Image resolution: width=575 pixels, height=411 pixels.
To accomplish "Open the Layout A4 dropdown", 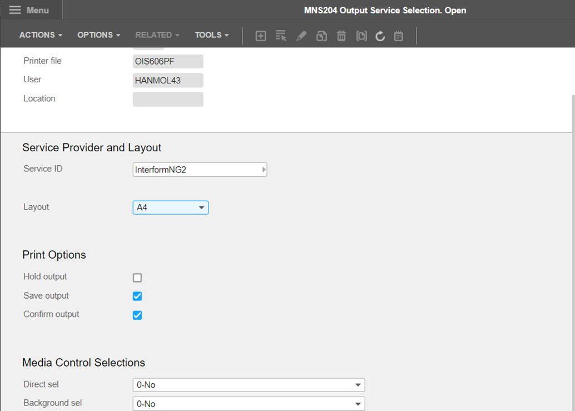I will tap(170, 207).
